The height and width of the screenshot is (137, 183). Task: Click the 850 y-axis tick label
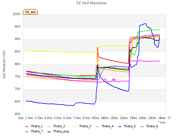(17, 51)
